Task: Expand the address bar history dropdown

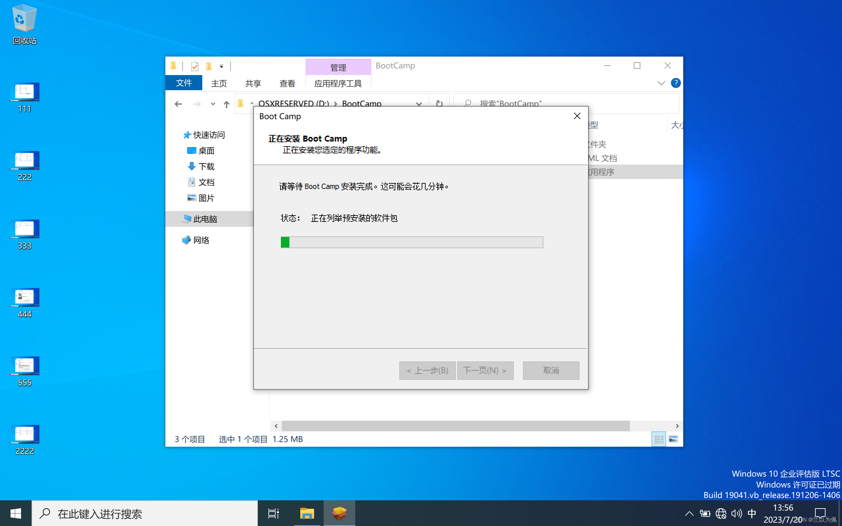Action: point(419,104)
